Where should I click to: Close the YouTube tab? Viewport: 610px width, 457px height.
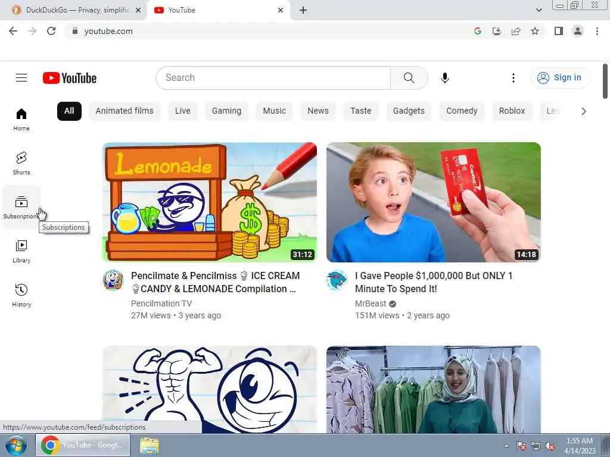tap(281, 10)
